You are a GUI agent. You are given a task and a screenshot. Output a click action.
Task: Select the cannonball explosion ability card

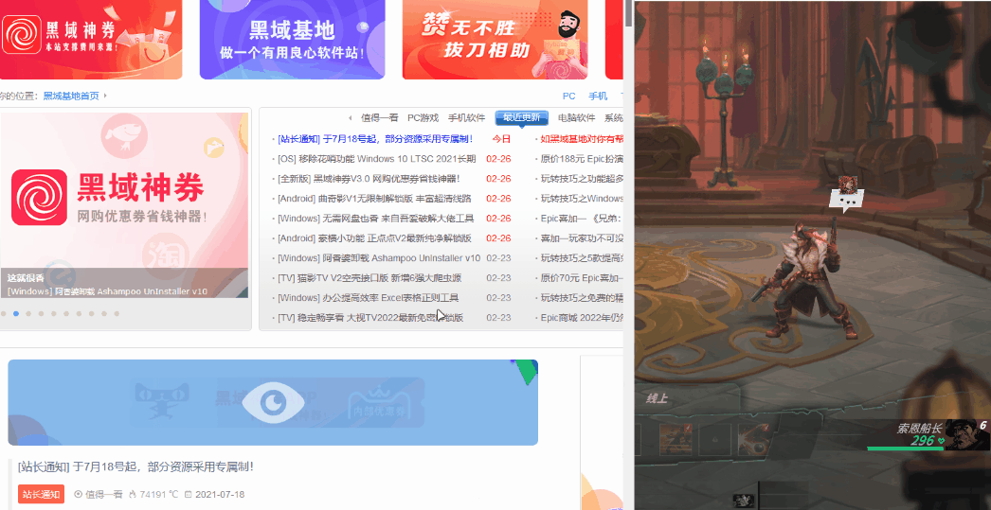(753, 439)
